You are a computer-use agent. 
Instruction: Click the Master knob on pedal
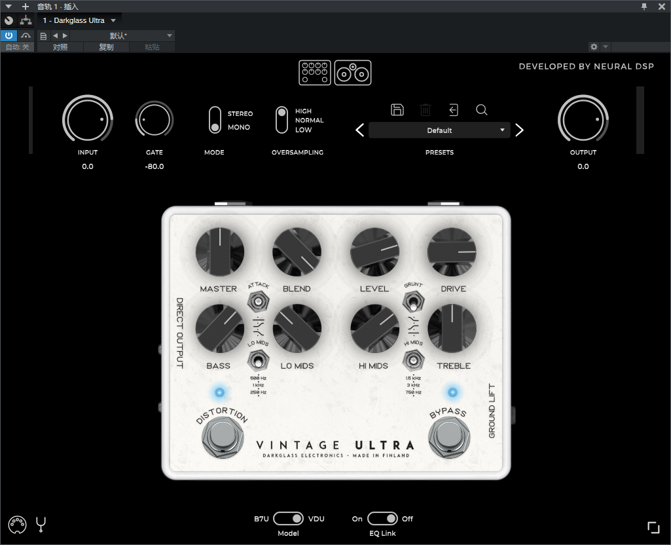[220, 252]
